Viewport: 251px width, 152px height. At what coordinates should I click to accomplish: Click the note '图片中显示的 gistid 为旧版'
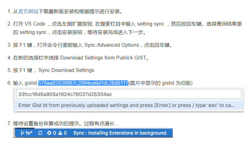point(161,83)
